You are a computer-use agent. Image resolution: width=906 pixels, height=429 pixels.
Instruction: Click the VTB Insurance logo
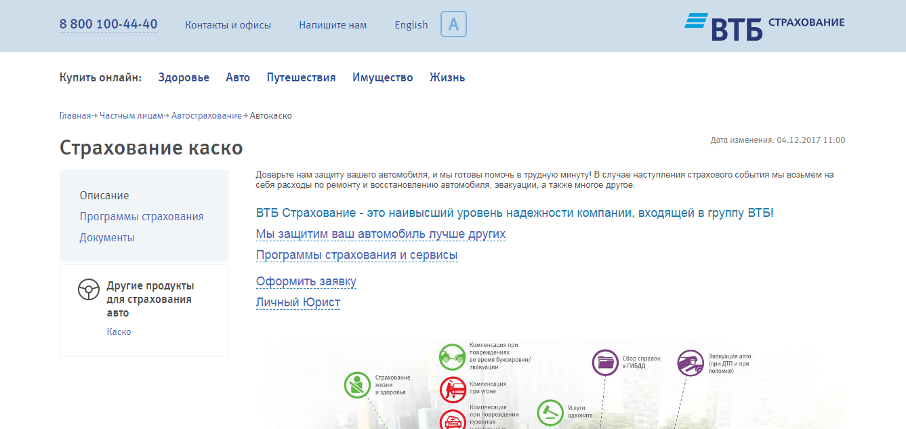pos(764,26)
